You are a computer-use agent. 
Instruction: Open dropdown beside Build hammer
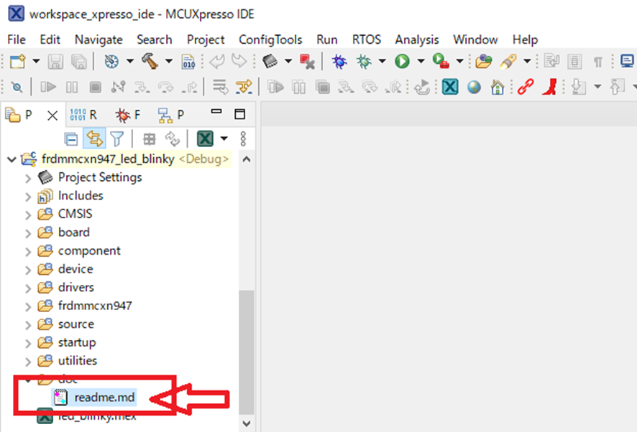tap(168, 61)
